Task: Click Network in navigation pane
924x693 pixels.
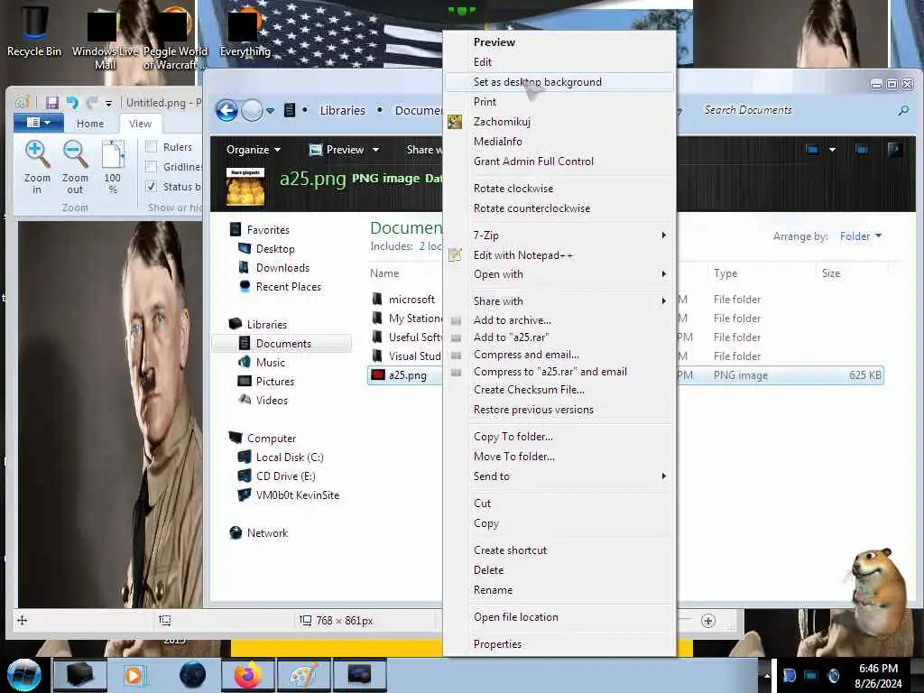Action: [x=267, y=532]
